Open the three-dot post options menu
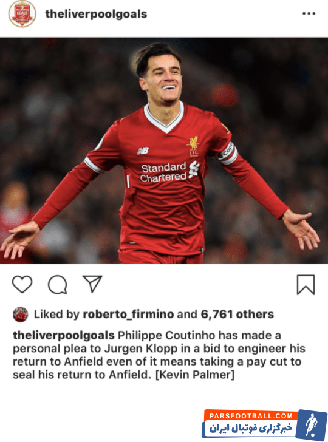Screen dimensions: 328x442 pyautogui.click(x=309, y=13)
